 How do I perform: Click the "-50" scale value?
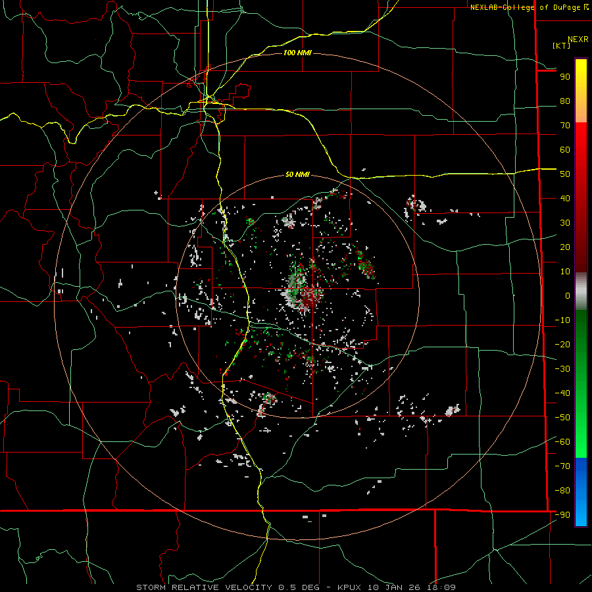(x=562, y=418)
